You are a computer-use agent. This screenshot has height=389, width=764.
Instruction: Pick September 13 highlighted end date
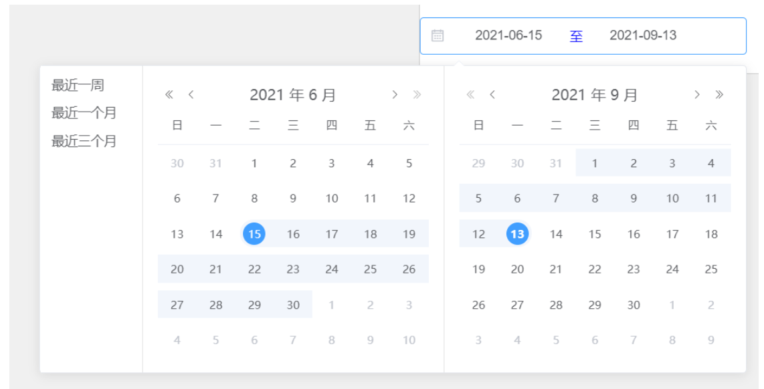click(x=517, y=234)
